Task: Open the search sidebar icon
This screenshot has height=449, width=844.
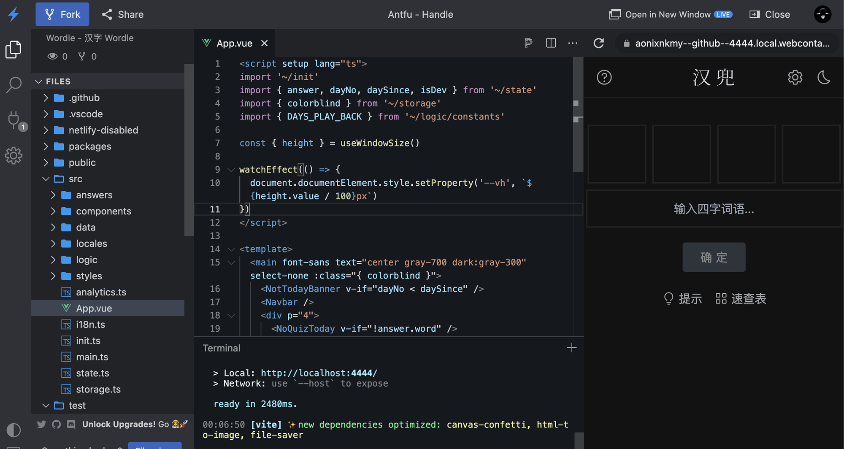Action: tap(14, 85)
